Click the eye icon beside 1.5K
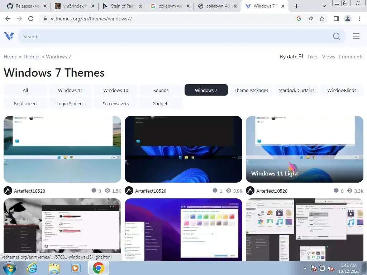This screenshot has height=275, width=367. click(108, 191)
